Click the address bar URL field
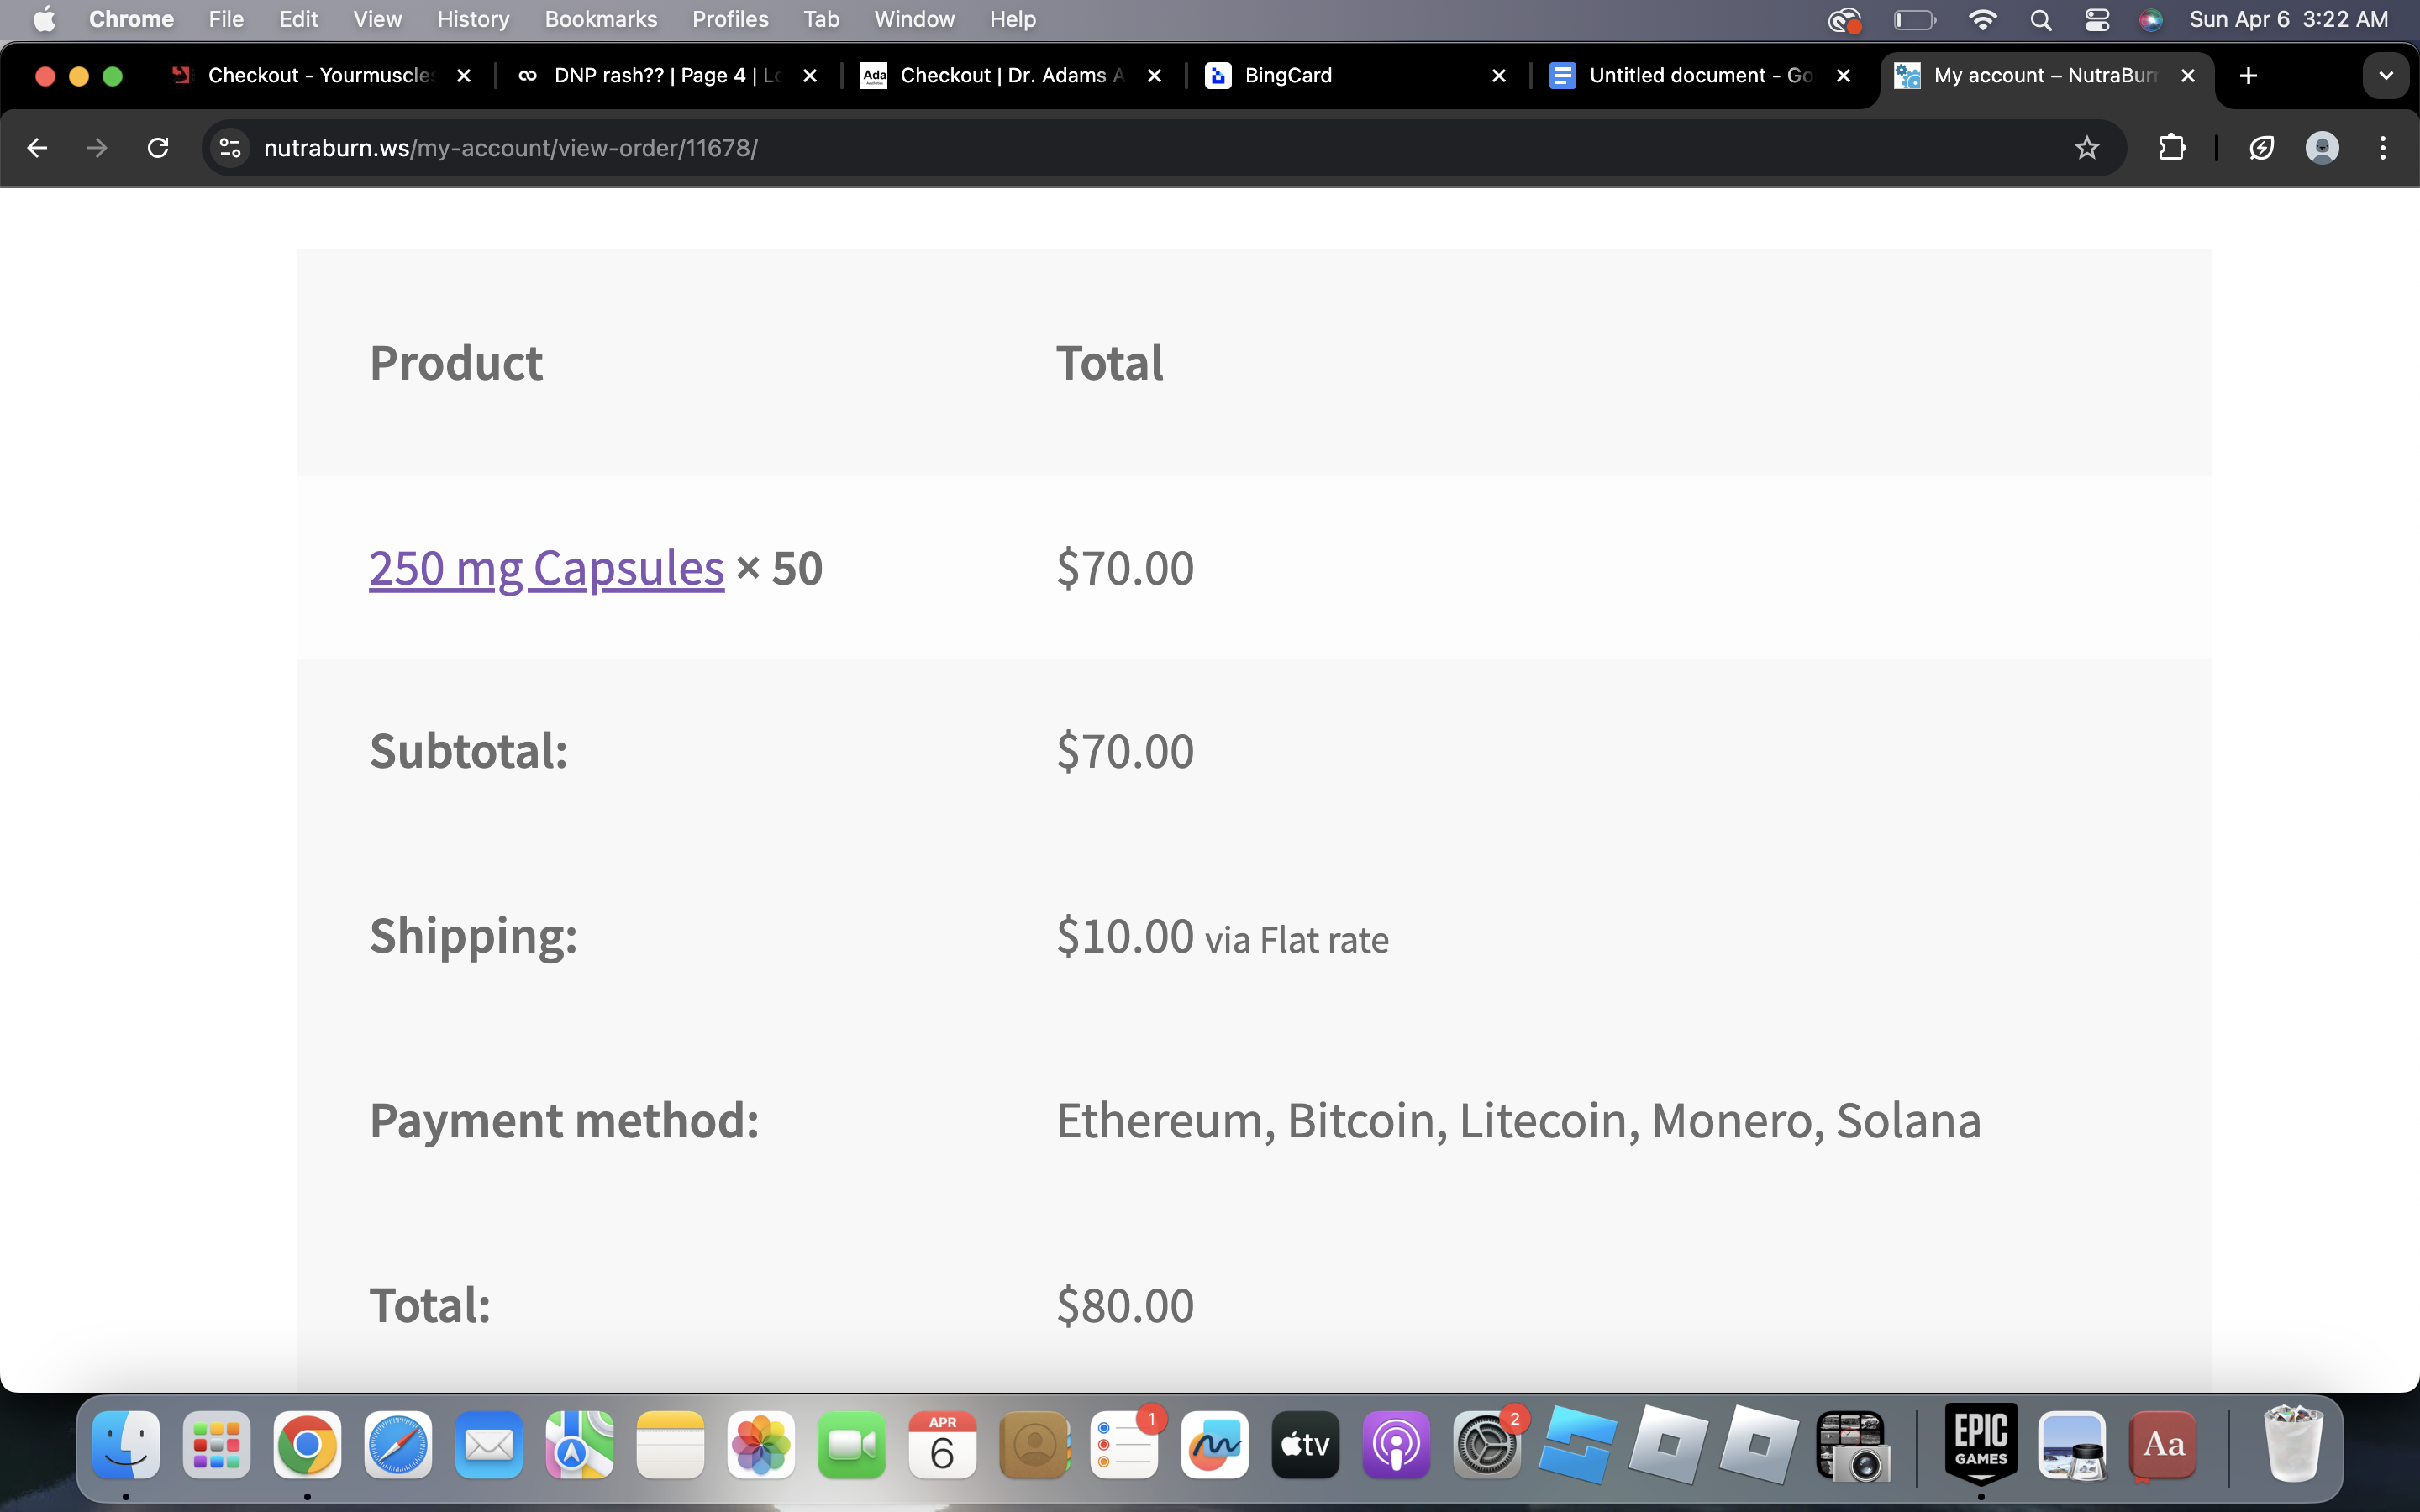Screen dimensions: 2420x1512 click(1100, 148)
